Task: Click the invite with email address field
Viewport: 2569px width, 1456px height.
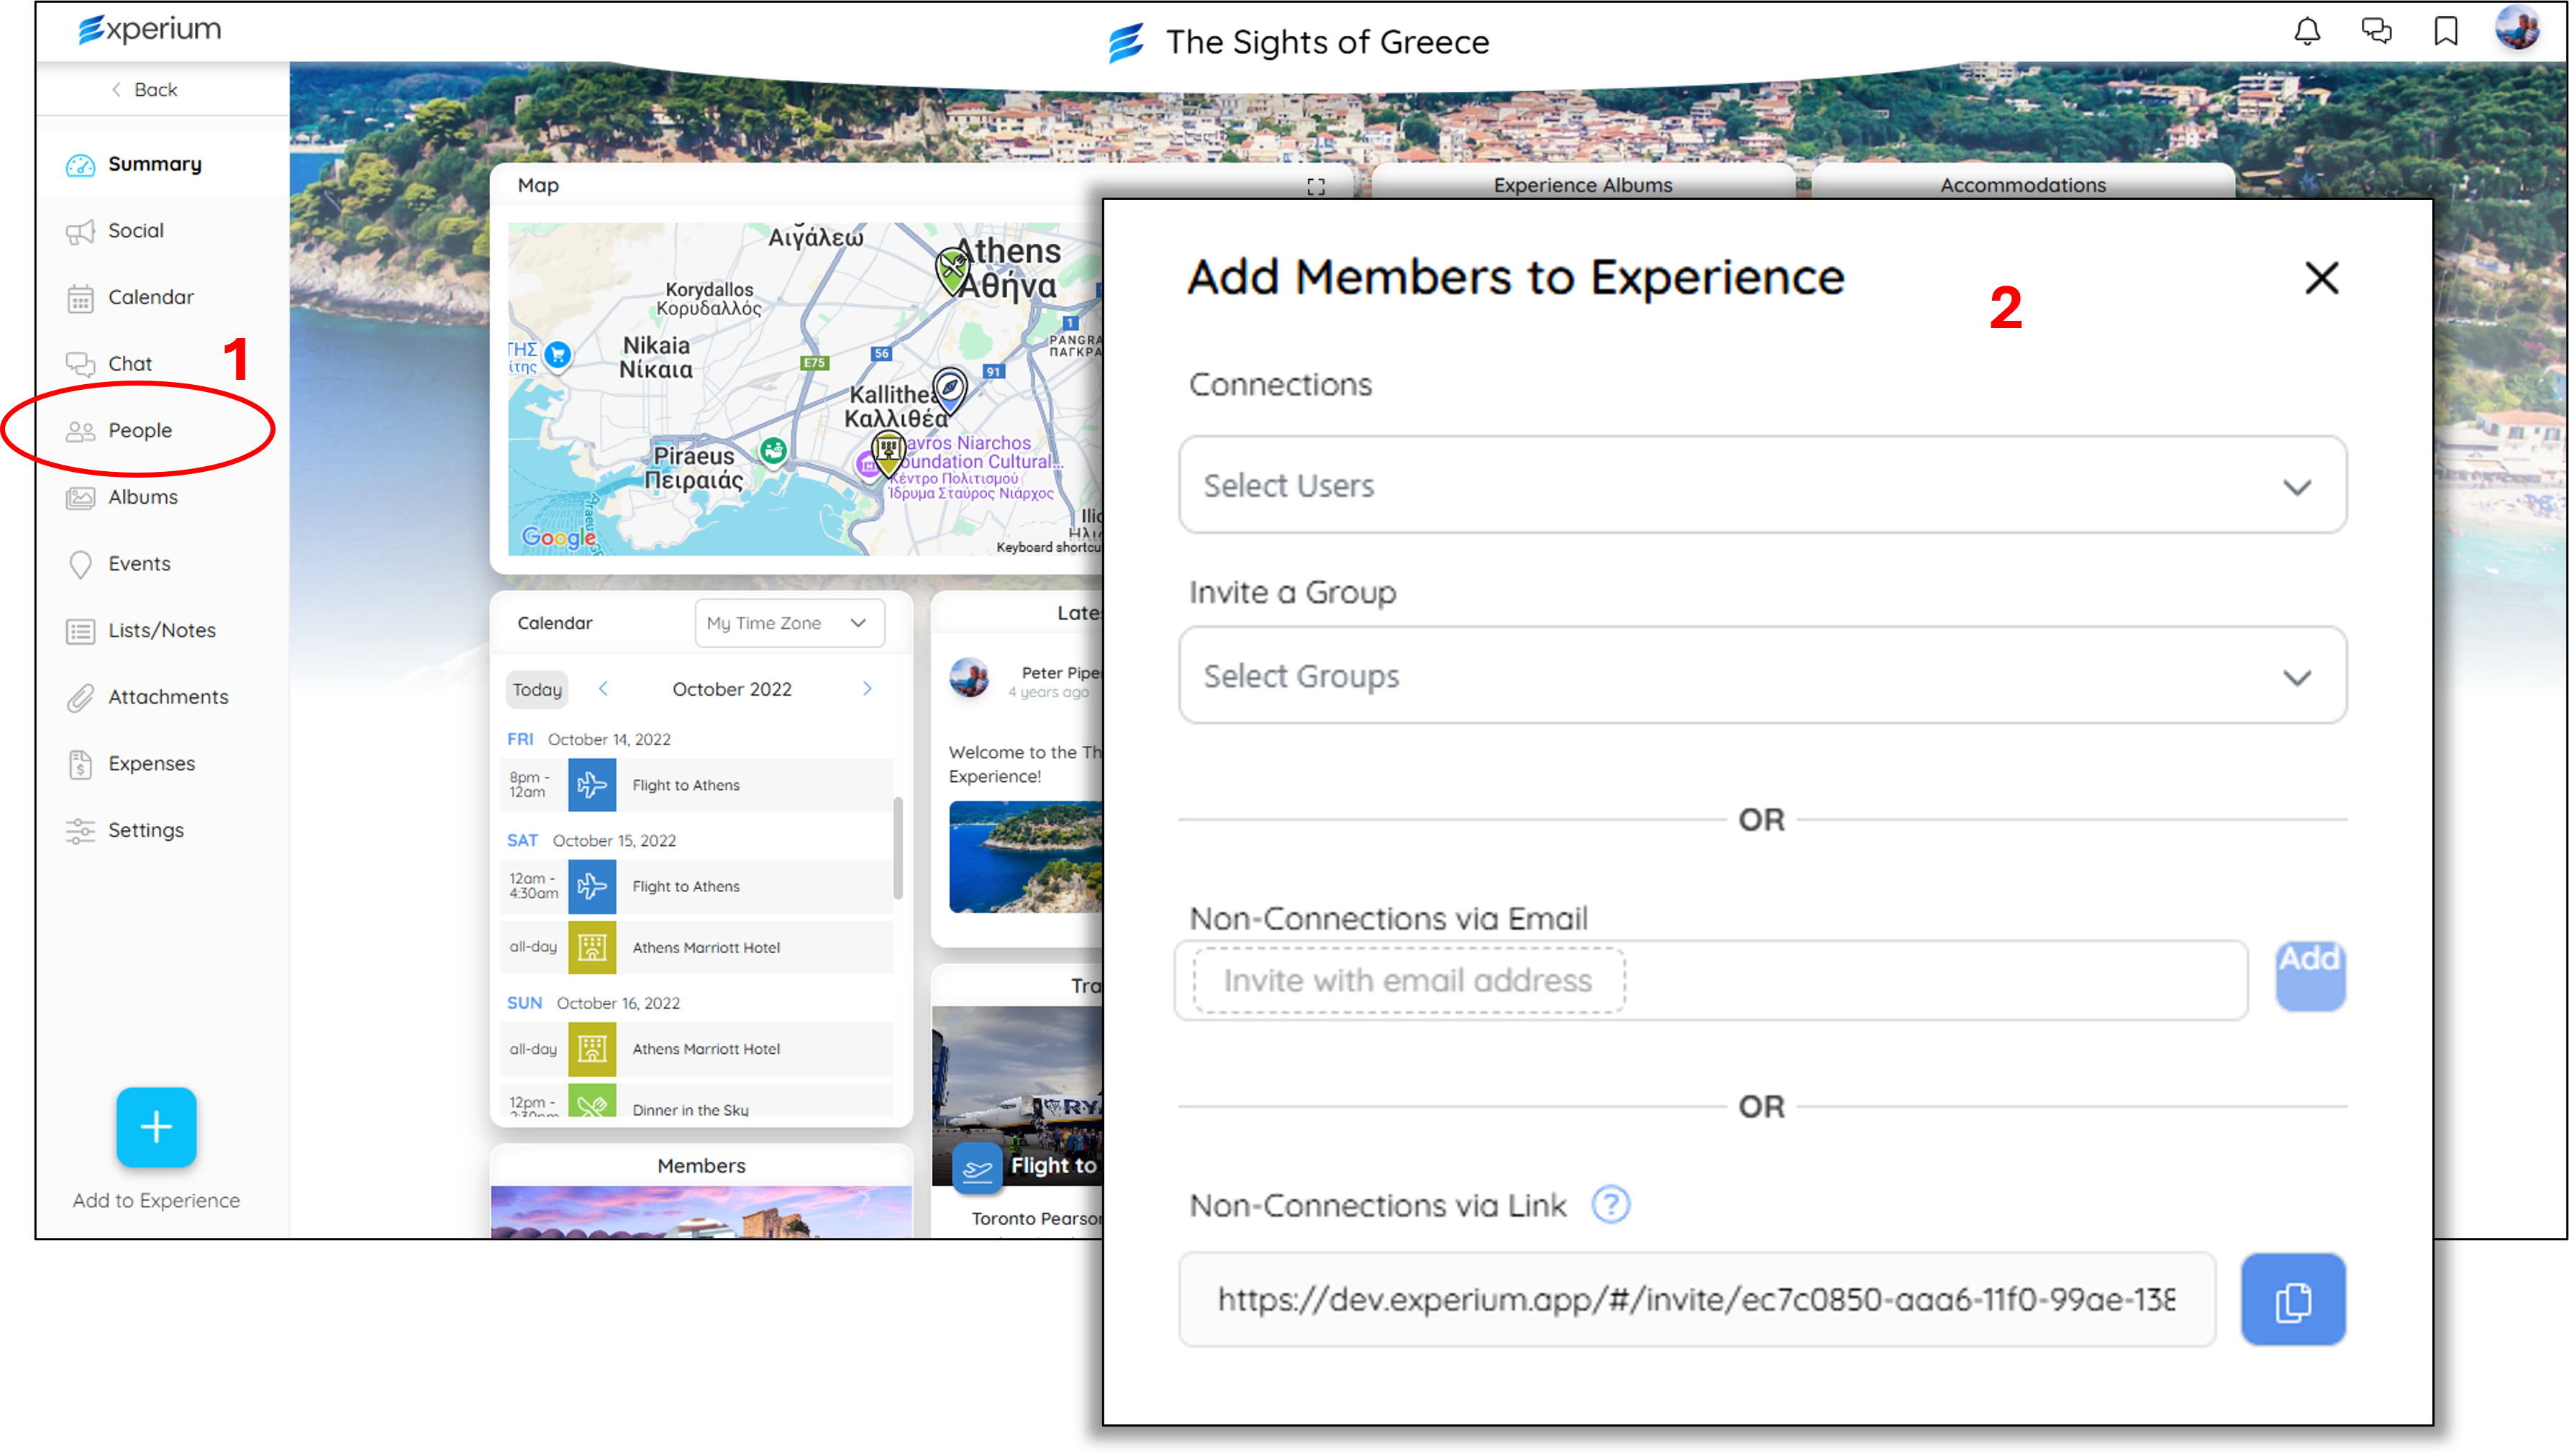Action: click(1408, 981)
